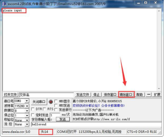Toggle the DTR checkbox
Viewport: 164px width, 137px height.
[33, 109]
